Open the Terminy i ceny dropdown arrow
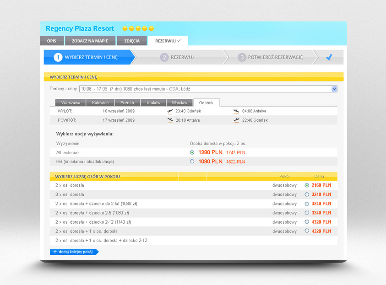Screen dimensions: 386x285 (x=334, y=89)
